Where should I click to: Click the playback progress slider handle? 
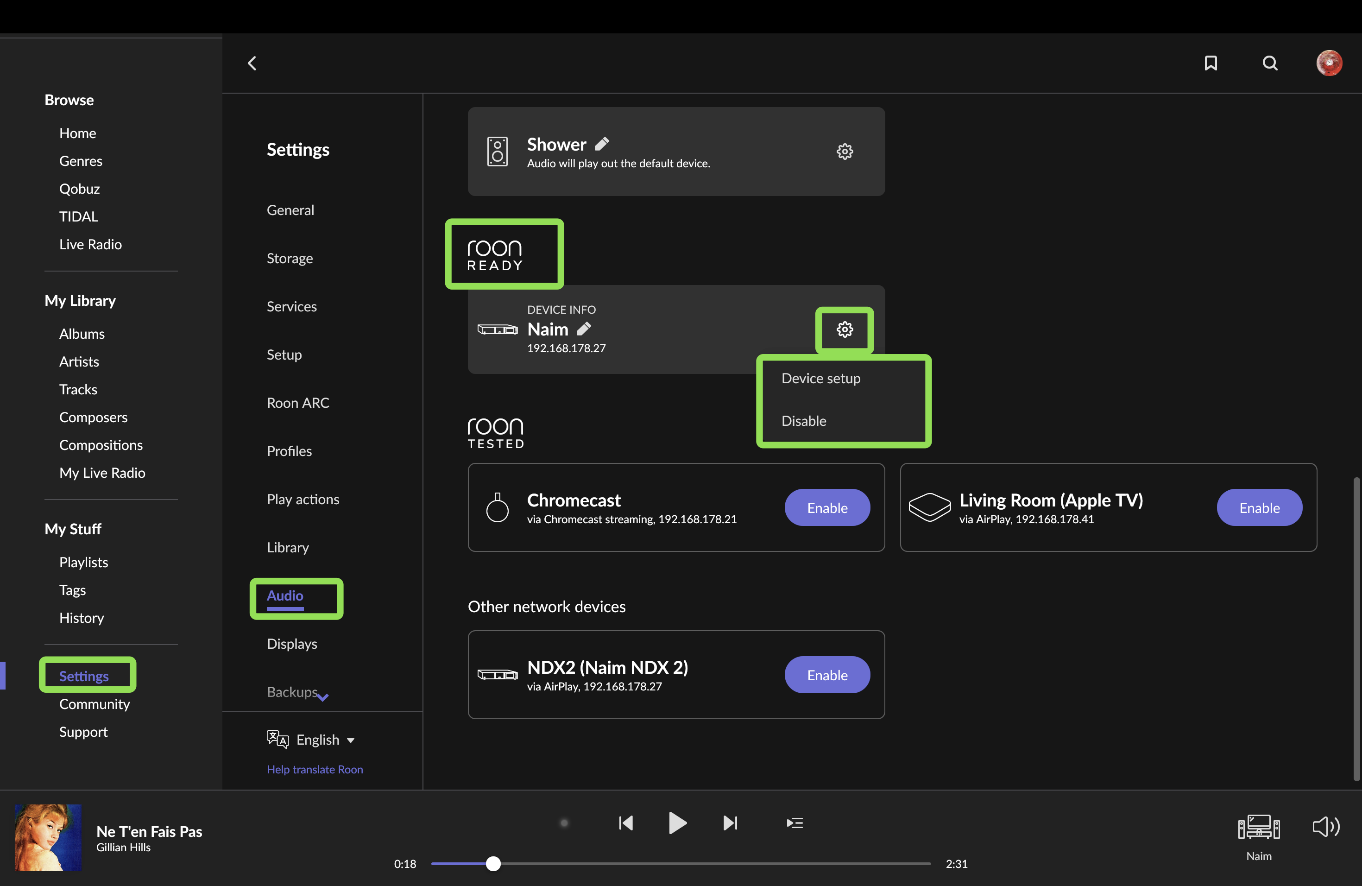(x=493, y=863)
